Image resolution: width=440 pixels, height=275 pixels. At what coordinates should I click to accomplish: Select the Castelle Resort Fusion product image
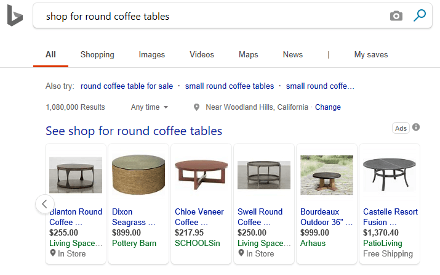[x=390, y=174]
